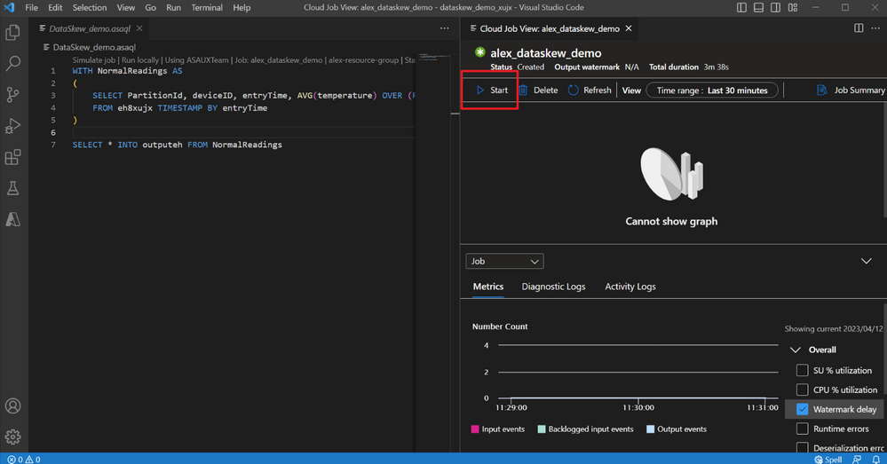Screen dimensions: 887x464
Task: Uncheck the Watermark delay checkbox
Action: tap(802, 409)
